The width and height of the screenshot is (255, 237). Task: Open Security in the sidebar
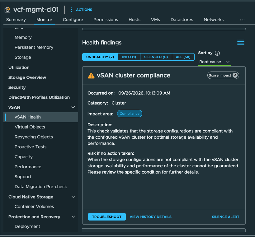(17, 87)
